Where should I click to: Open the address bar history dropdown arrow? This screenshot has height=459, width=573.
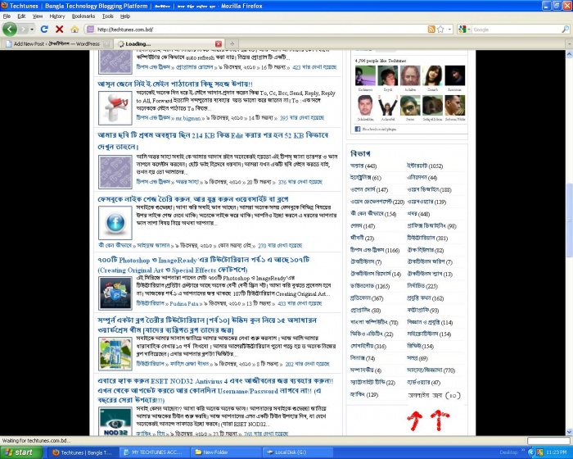click(x=449, y=30)
